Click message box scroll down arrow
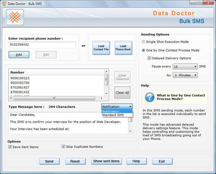This screenshot has height=174, width=216. click(130, 131)
